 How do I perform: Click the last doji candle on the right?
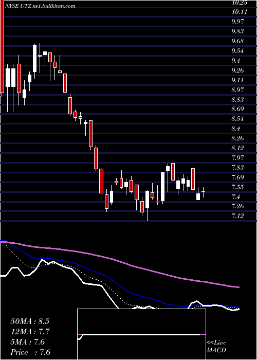click(204, 192)
